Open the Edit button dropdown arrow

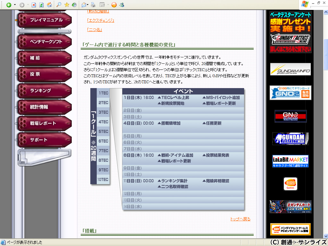coord(108,5)
